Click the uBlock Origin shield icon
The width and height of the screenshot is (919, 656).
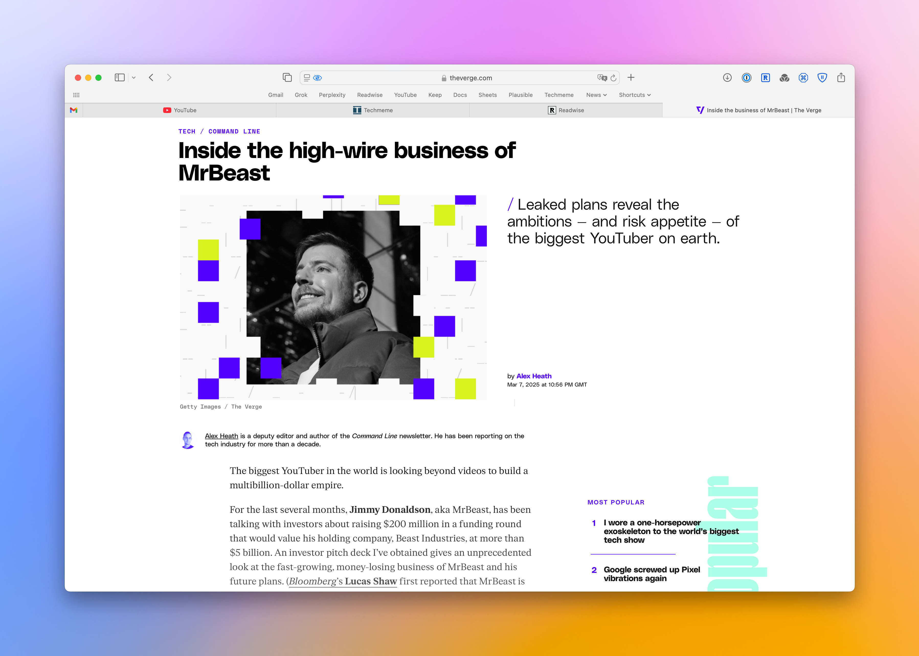(x=821, y=78)
